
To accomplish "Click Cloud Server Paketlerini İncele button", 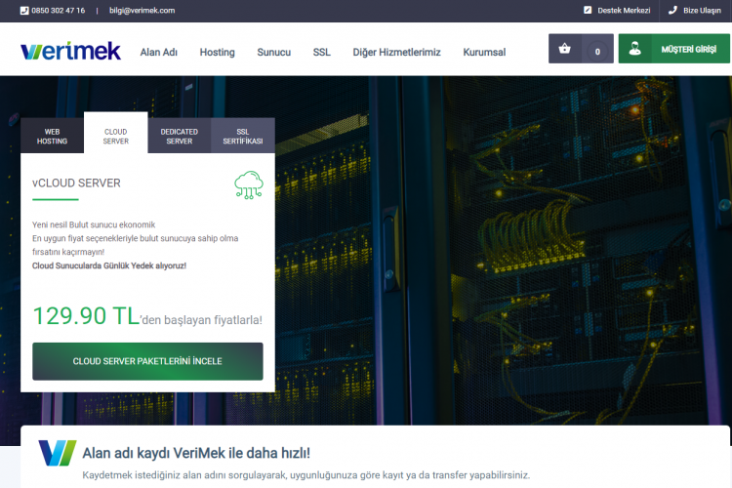I will (x=147, y=361).
